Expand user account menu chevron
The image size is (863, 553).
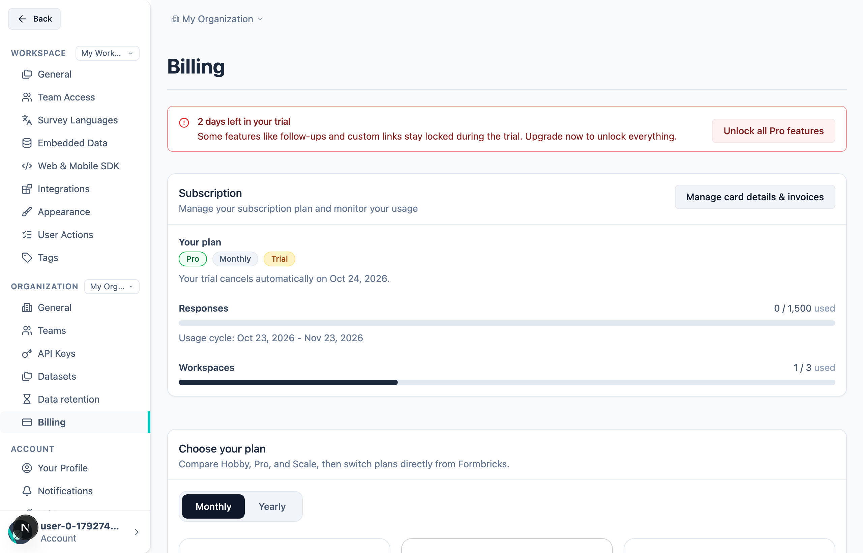pyautogui.click(x=137, y=532)
